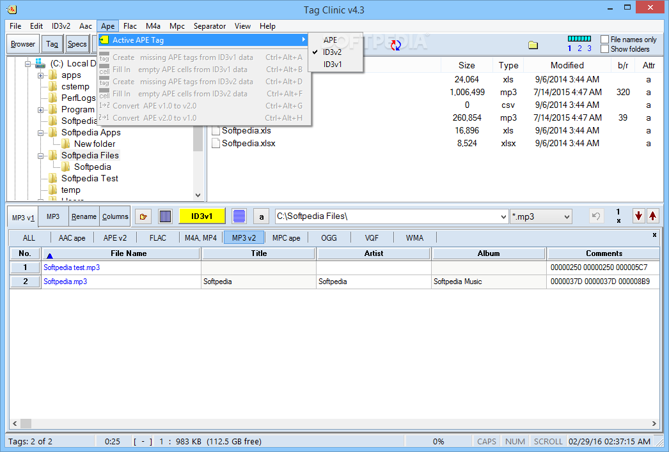Click the cyan segmented bar indicator

pyautogui.click(x=579, y=39)
